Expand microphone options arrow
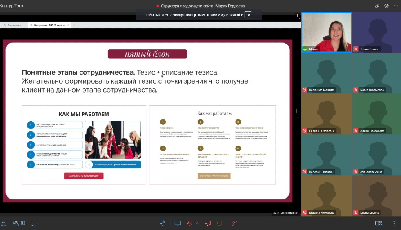 [197, 223]
